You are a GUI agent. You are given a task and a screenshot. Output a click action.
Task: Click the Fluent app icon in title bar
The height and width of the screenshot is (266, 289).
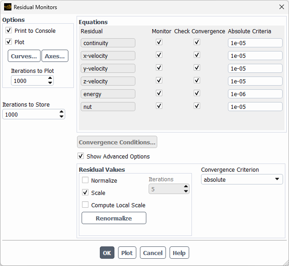[8, 7]
